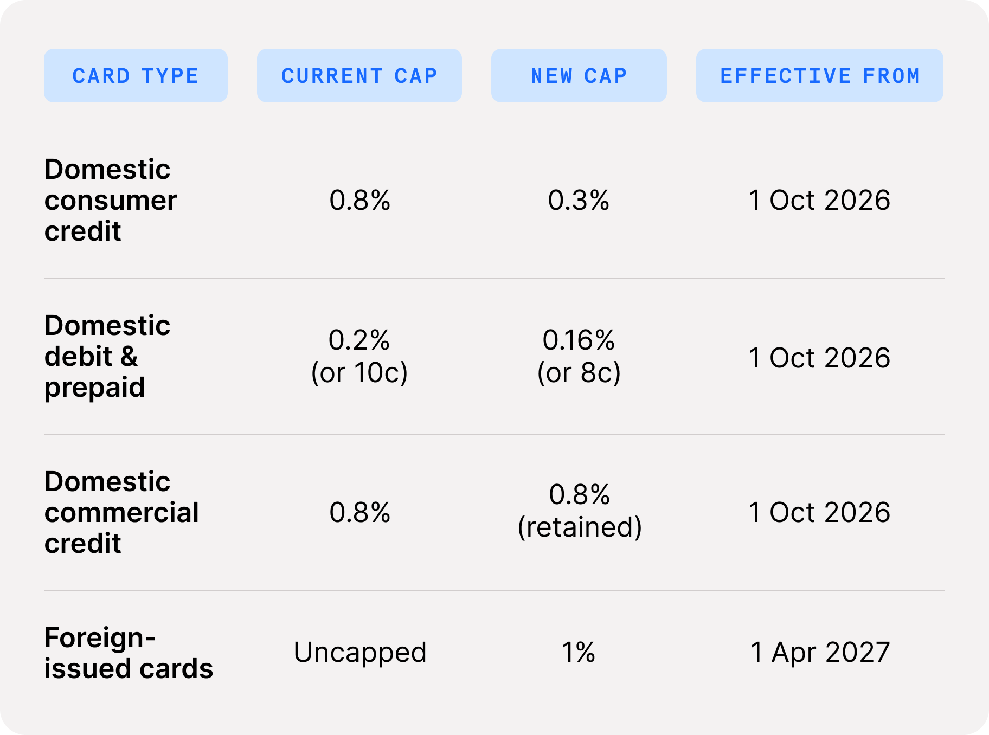989x735 pixels.
Task: Click the Domestic commercial credit row label
Action: pyautogui.click(x=121, y=512)
